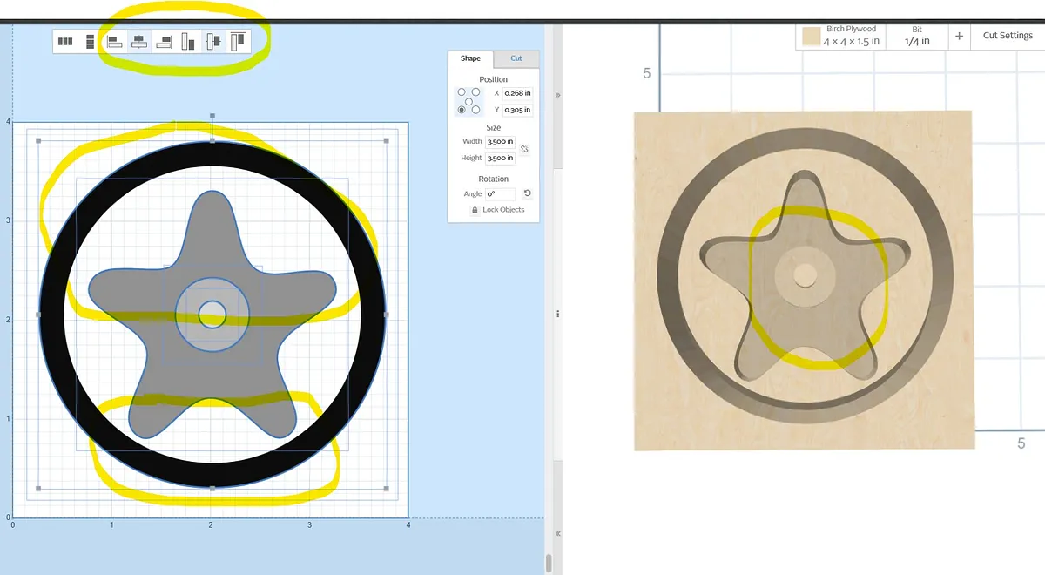
Task: Open the Birch Plywood material selector
Action: (x=851, y=36)
